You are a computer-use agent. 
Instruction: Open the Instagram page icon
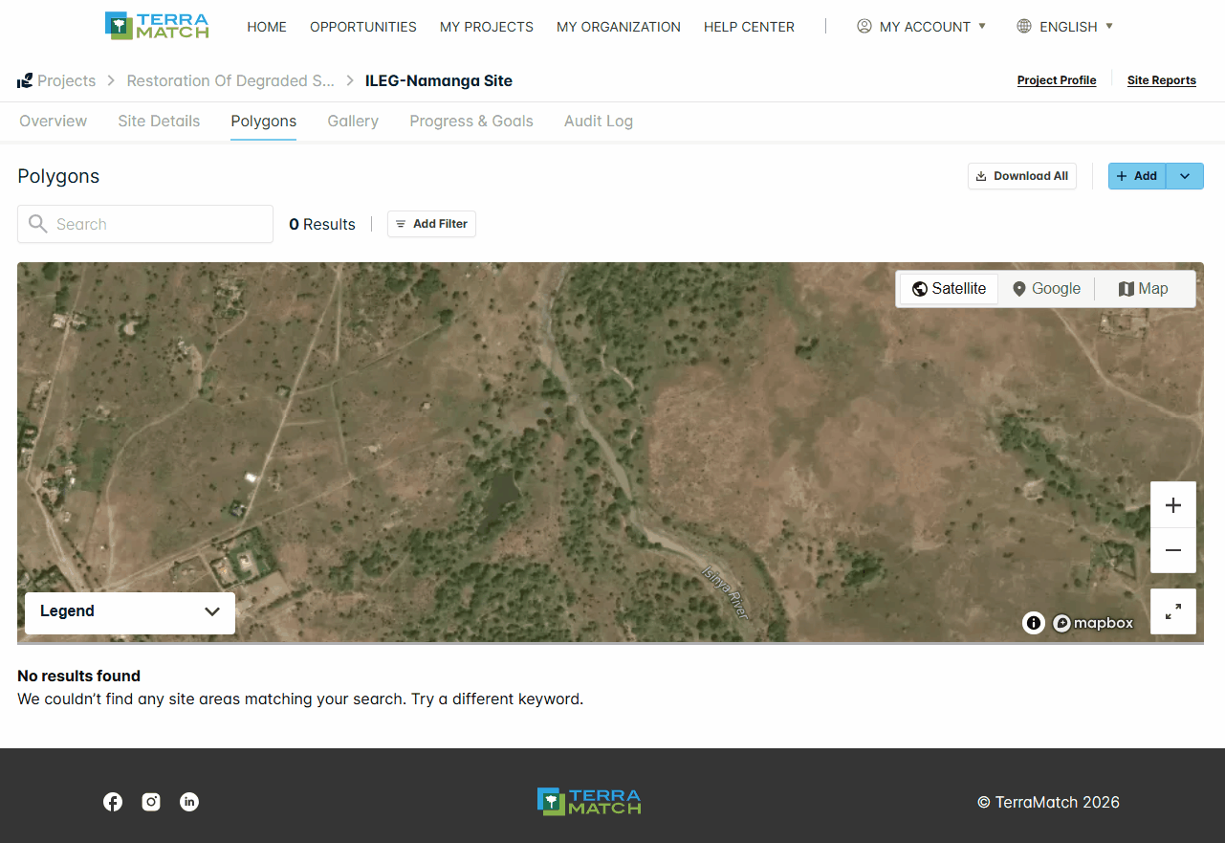point(151,802)
